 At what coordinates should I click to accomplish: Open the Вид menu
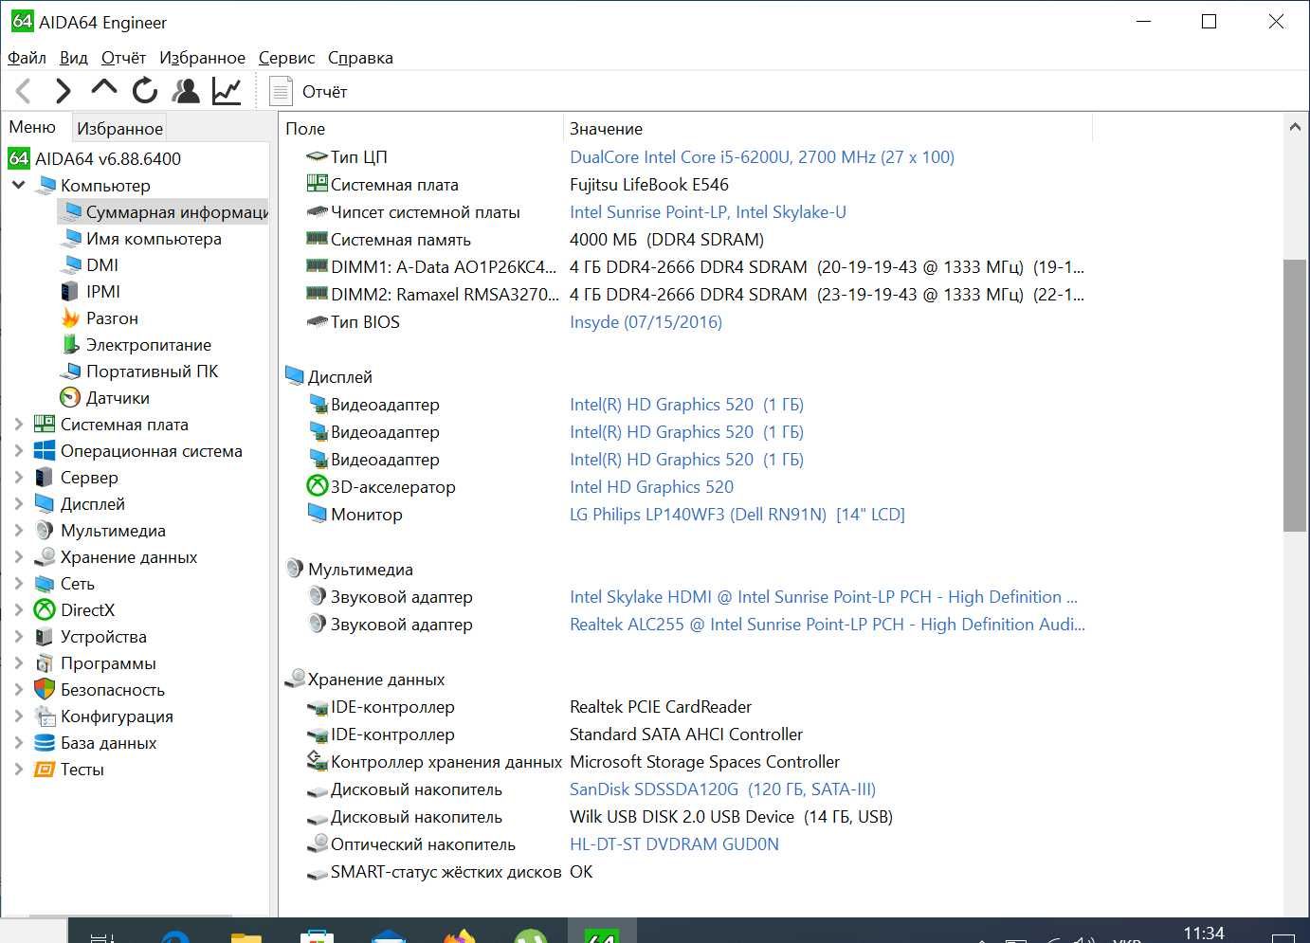[73, 58]
